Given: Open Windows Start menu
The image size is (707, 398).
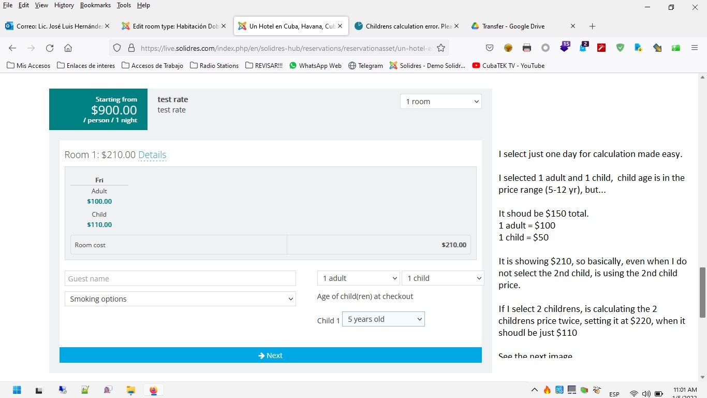Looking at the screenshot, I should pyautogui.click(x=17, y=390).
